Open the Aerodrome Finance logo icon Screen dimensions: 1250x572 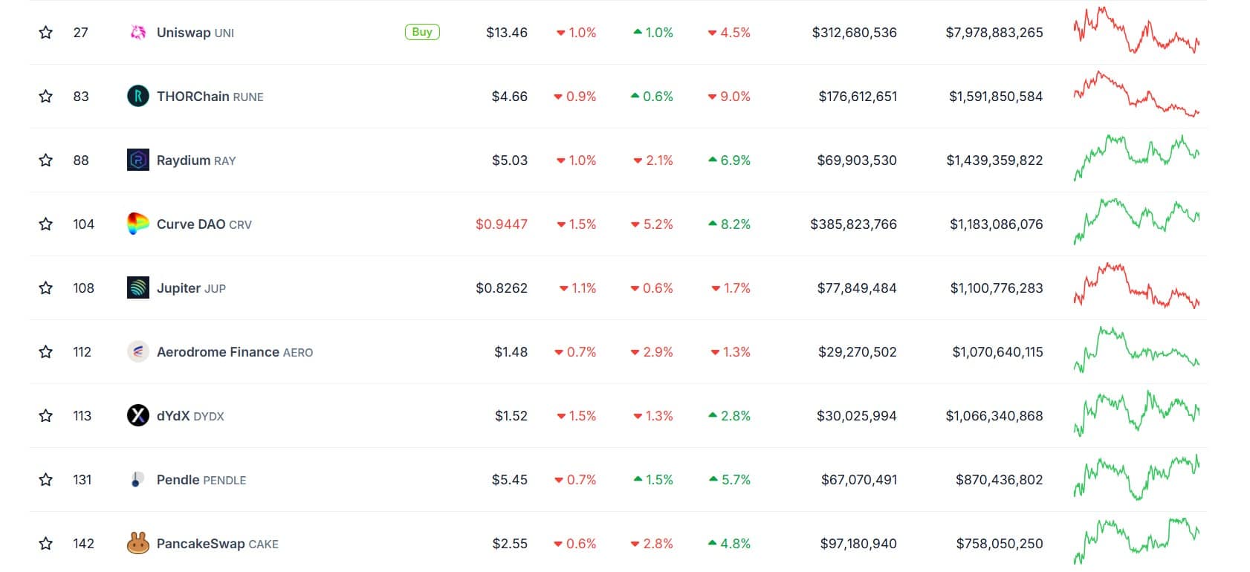(138, 352)
